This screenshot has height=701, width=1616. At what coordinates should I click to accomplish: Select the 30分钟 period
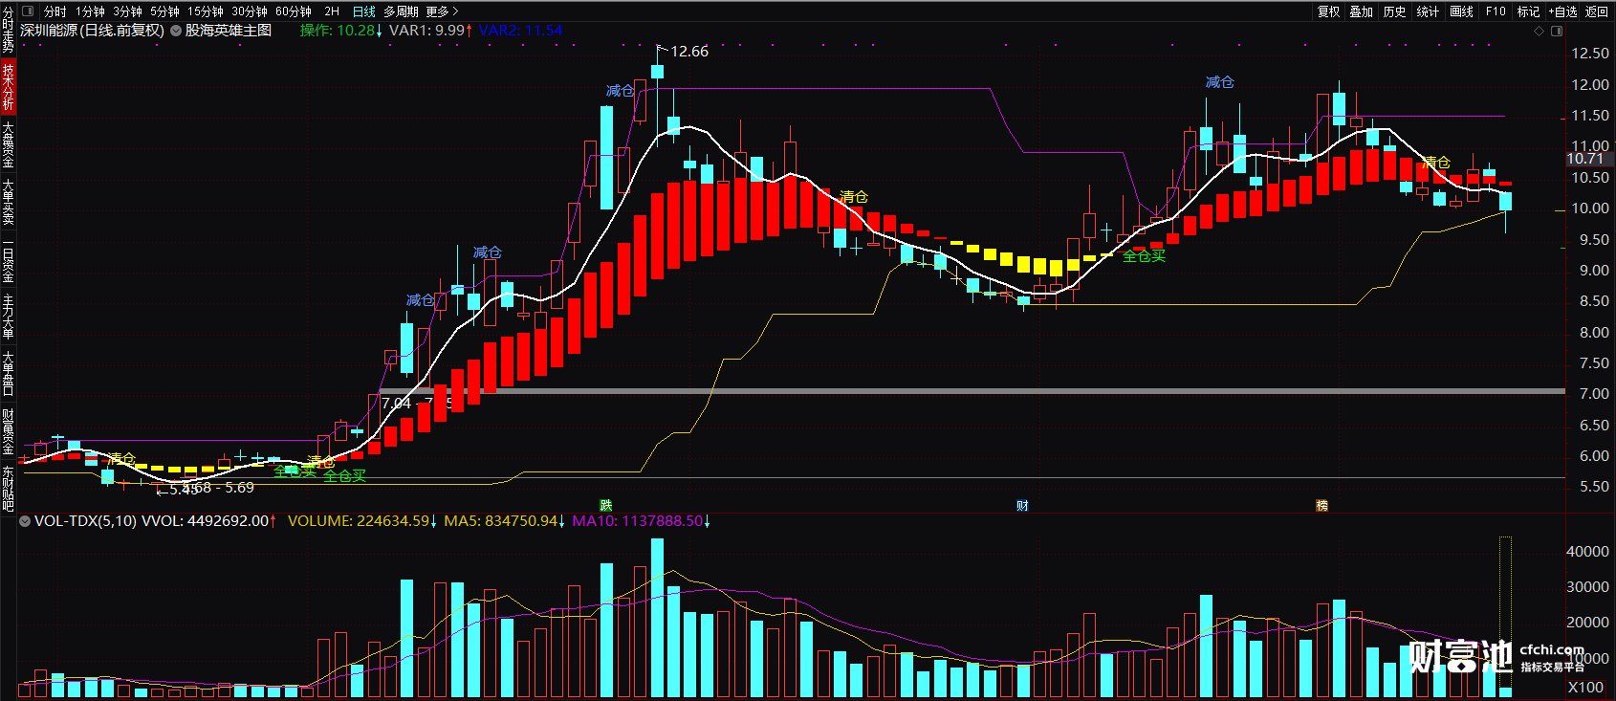tap(250, 11)
